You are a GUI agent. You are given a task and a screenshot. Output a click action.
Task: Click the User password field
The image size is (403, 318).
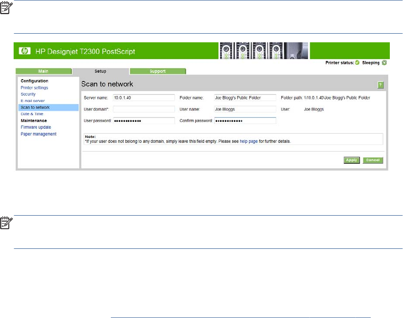[x=144, y=121]
